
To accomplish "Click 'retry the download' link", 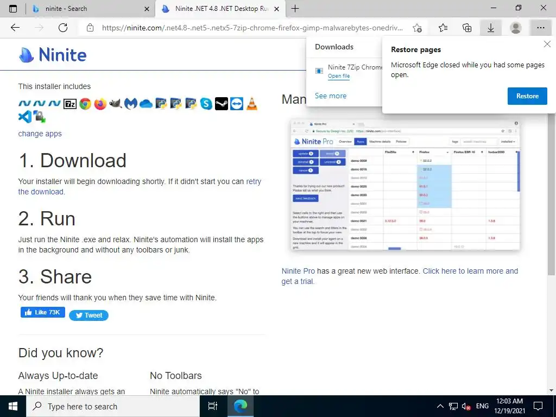I will click(x=140, y=187).
